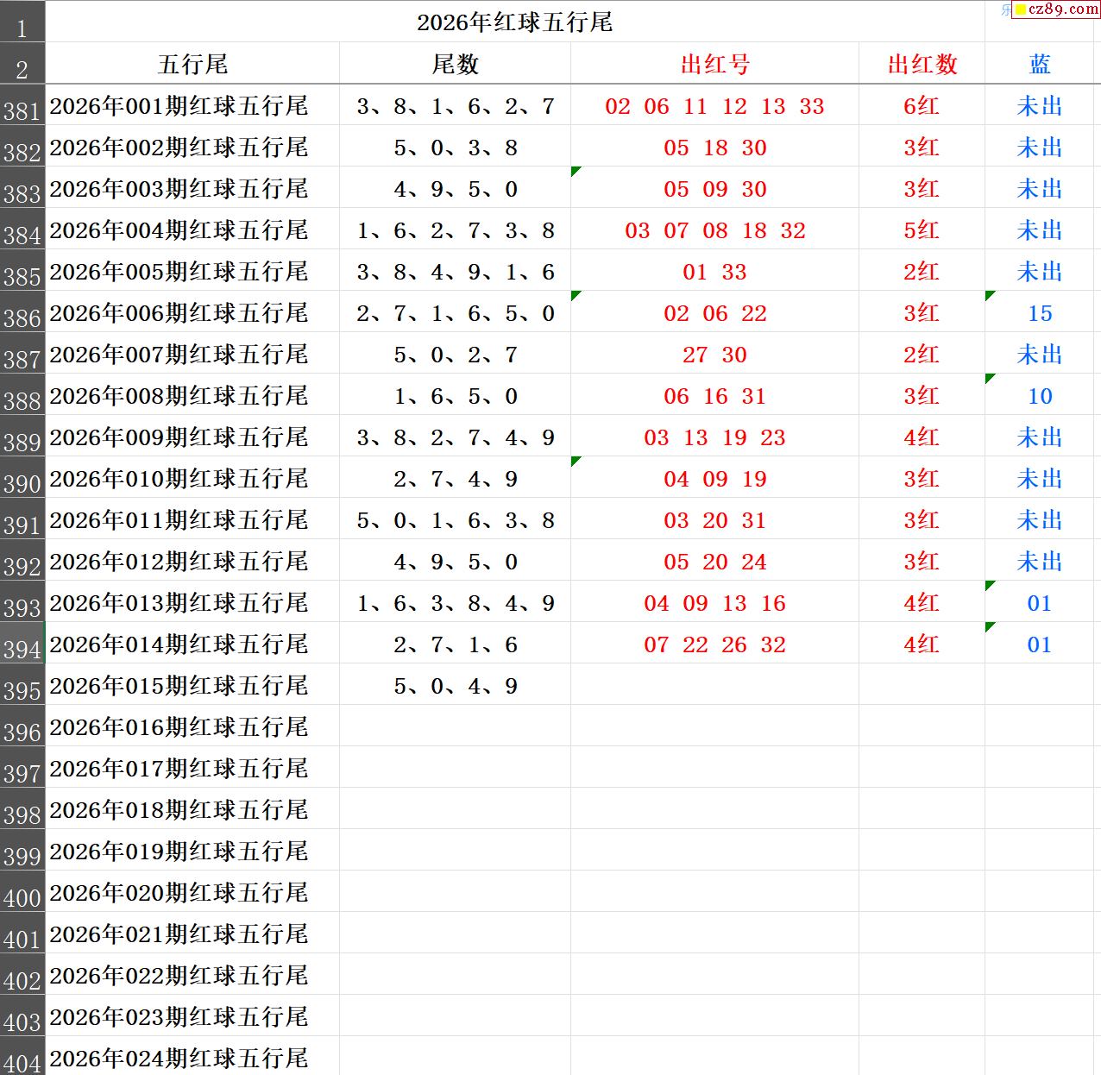Select the title cell 2026年红球五行尾
This screenshot has width=1101, height=1075.
[x=514, y=22]
